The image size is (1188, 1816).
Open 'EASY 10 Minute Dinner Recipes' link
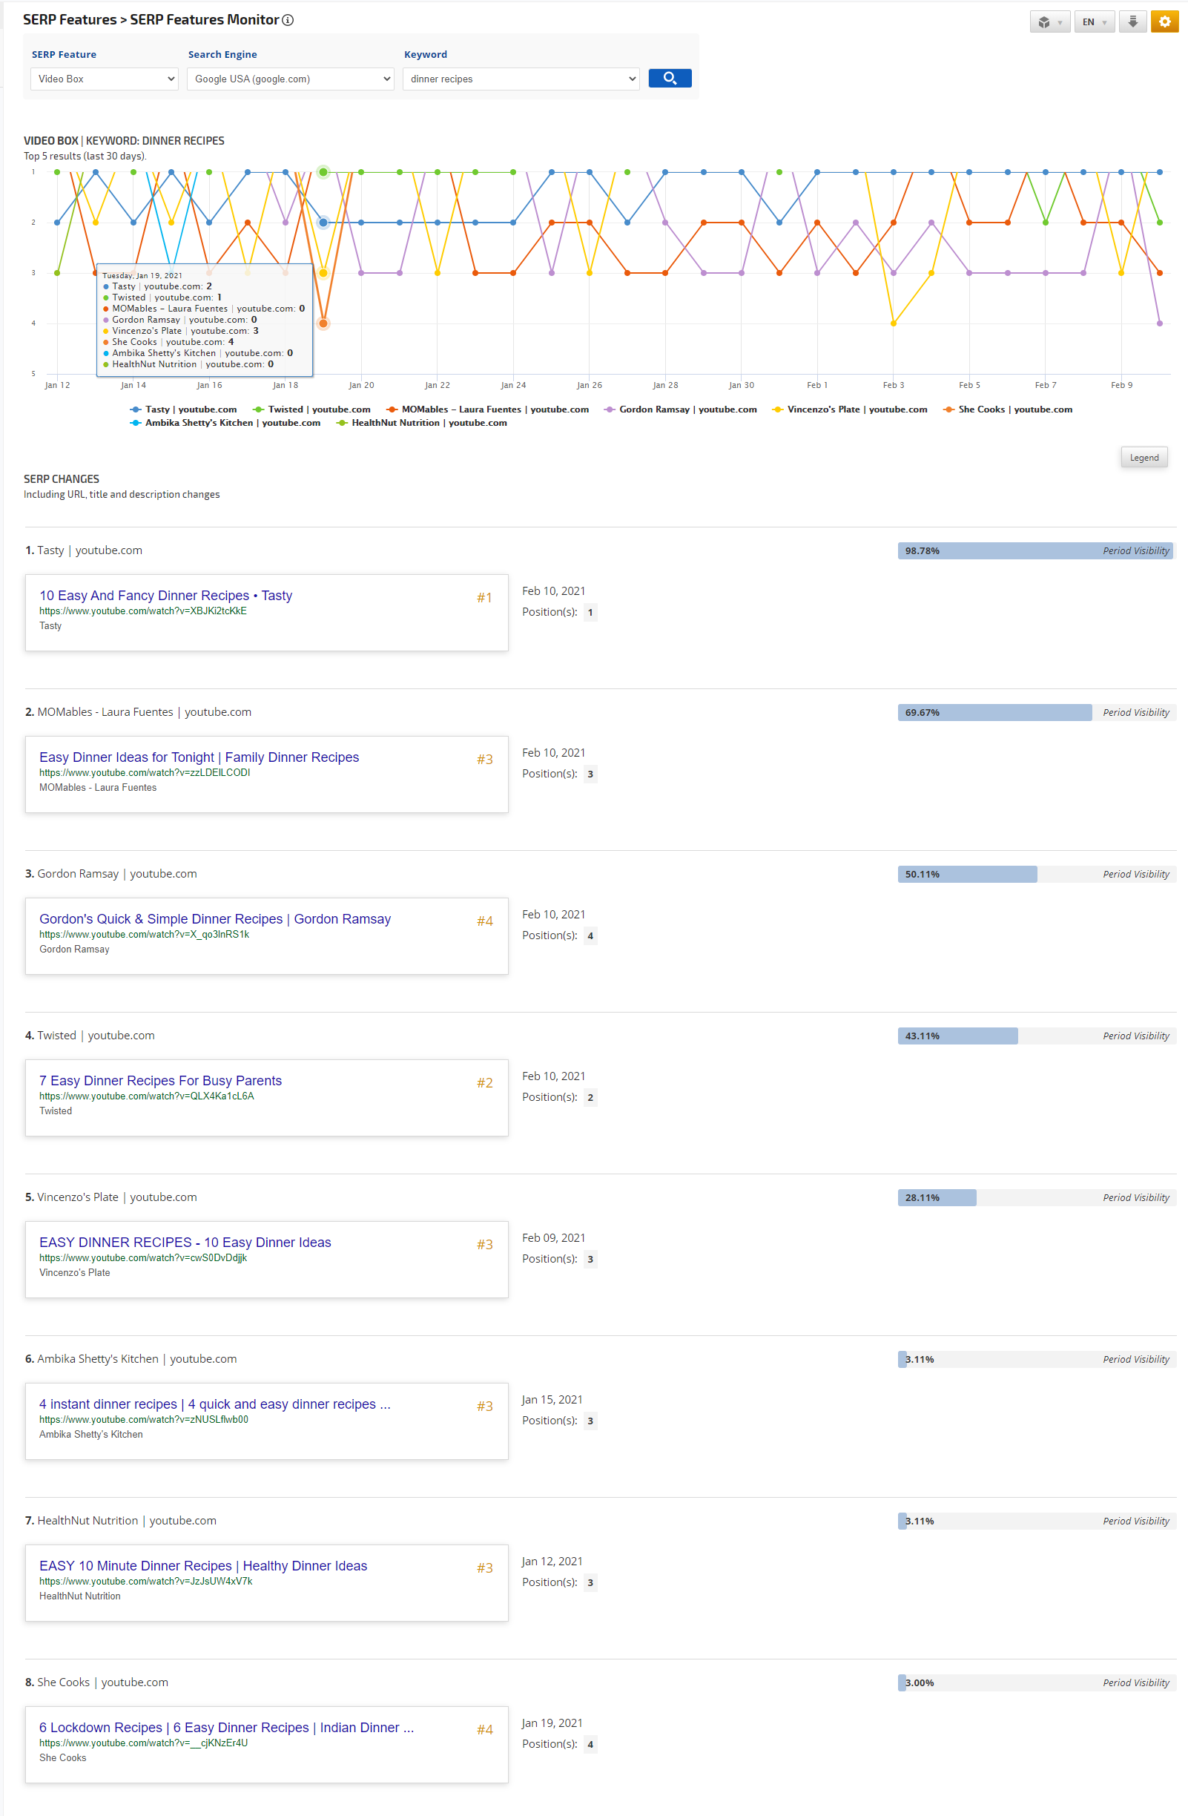point(204,1566)
